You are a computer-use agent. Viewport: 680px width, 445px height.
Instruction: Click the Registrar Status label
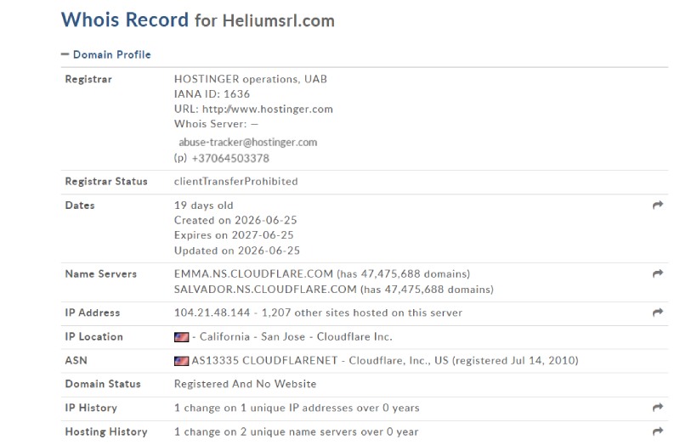tap(106, 181)
